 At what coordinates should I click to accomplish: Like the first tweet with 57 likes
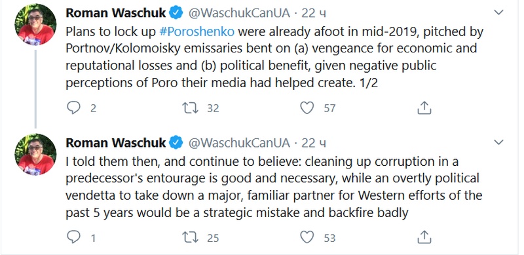pyautogui.click(x=307, y=108)
